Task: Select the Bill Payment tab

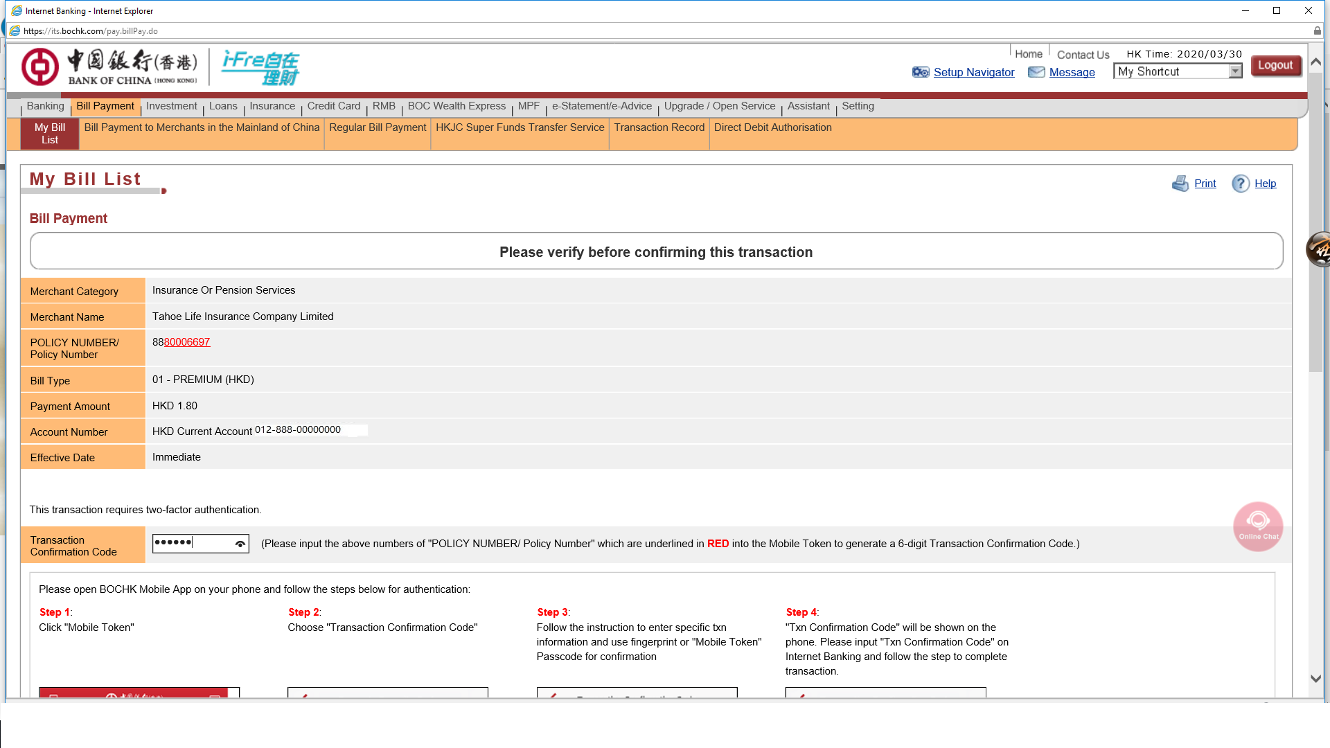Action: [105, 106]
